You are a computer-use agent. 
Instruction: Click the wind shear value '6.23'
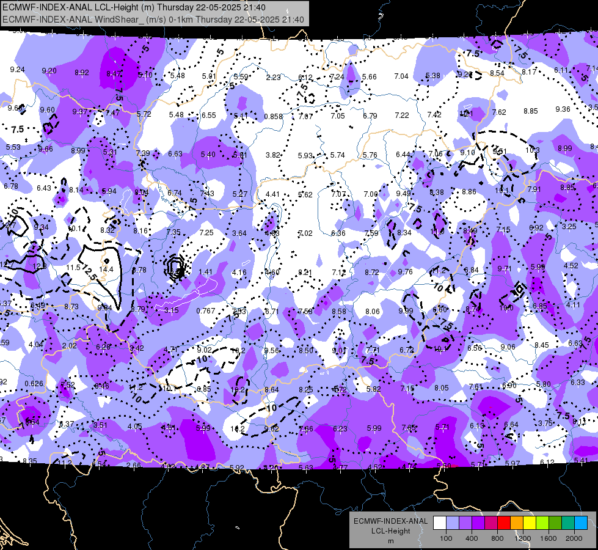[x=340, y=429]
